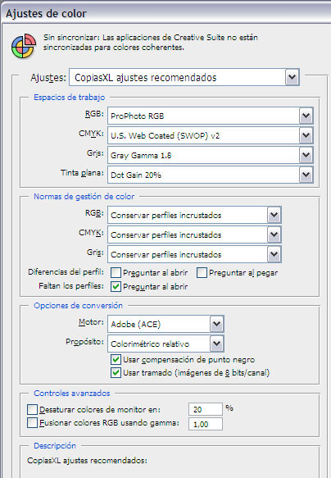Click the gamma value field showing 1,00

206,424
